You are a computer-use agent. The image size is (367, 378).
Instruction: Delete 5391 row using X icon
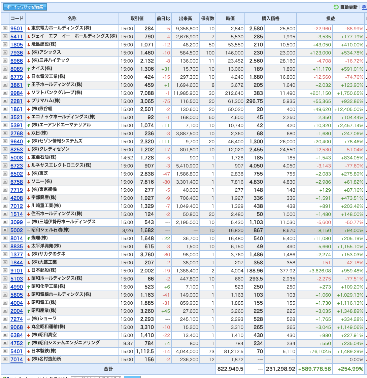pyautogui.click(x=5, y=125)
